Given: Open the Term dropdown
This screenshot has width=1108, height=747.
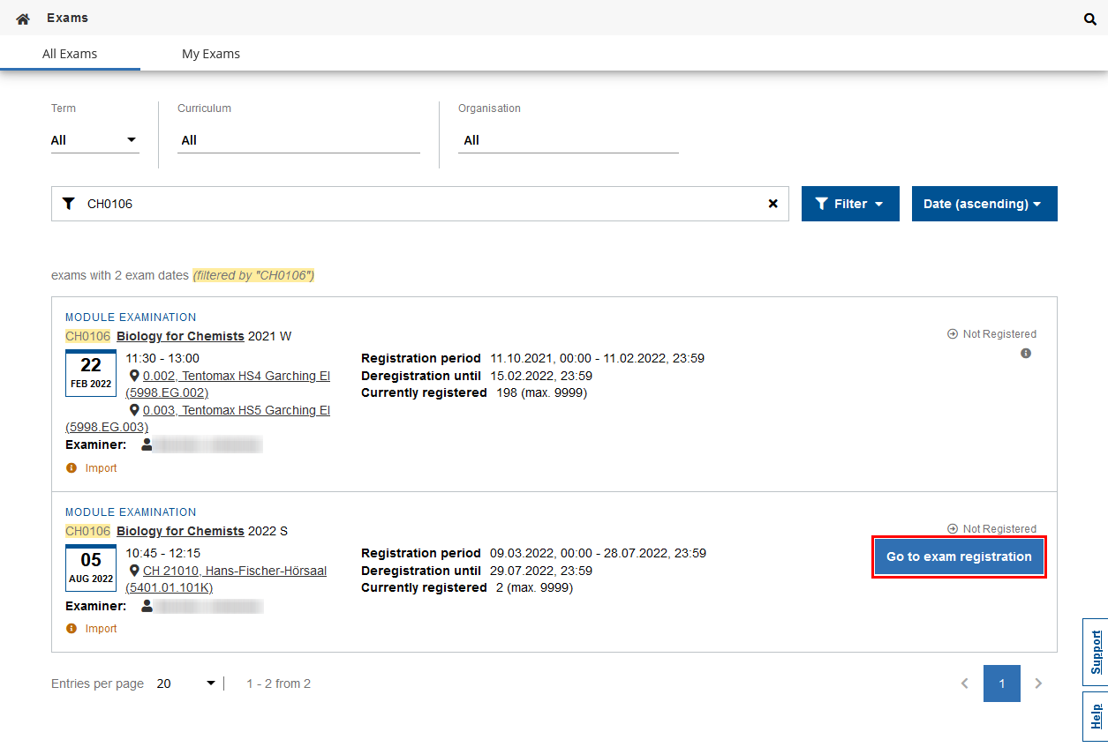Looking at the screenshot, I should point(94,140).
